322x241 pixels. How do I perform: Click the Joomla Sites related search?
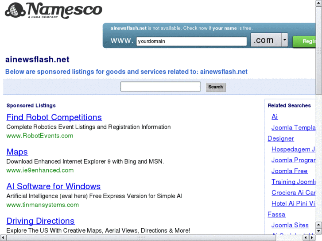(290, 225)
